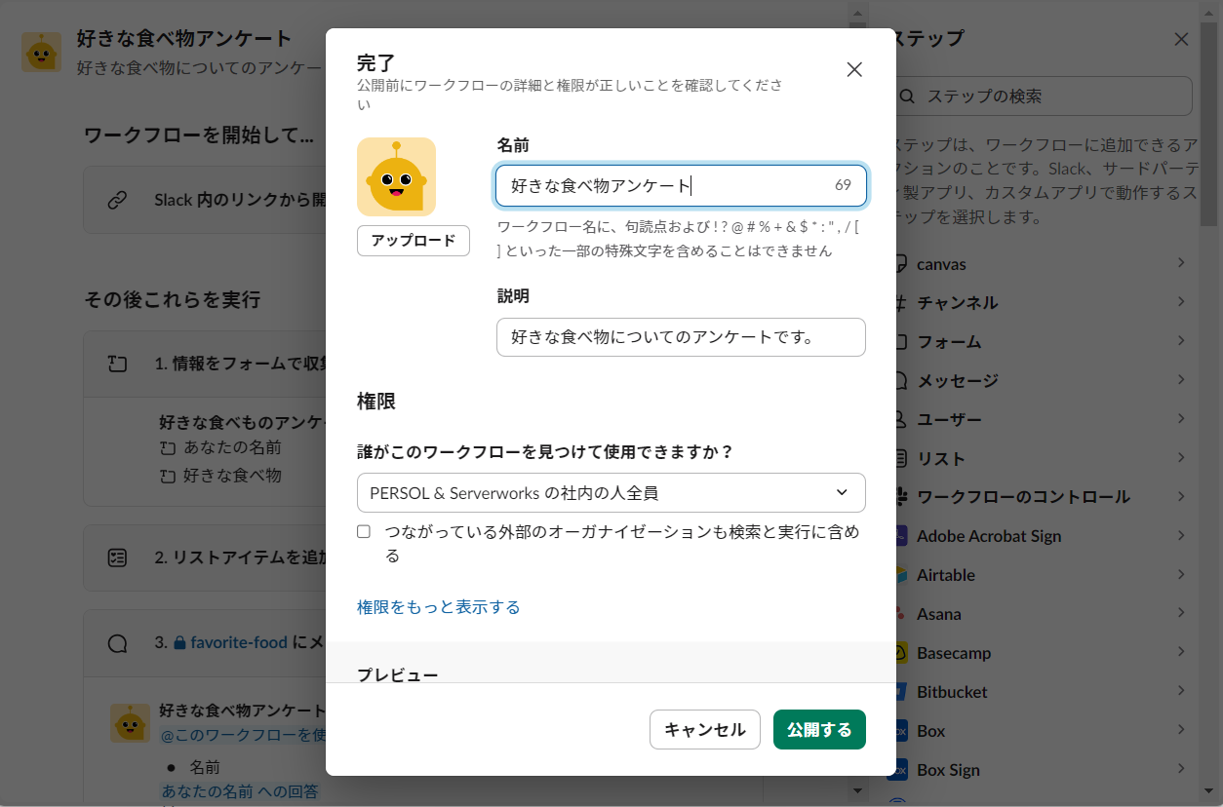
Task: Click the Airtable list item text
Action: pos(946,575)
